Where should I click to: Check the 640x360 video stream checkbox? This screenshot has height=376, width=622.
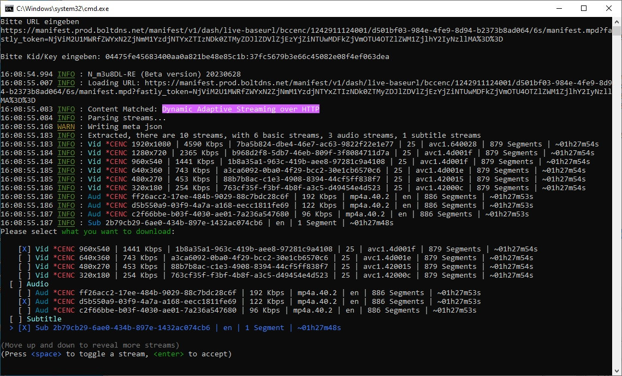point(25,258)
